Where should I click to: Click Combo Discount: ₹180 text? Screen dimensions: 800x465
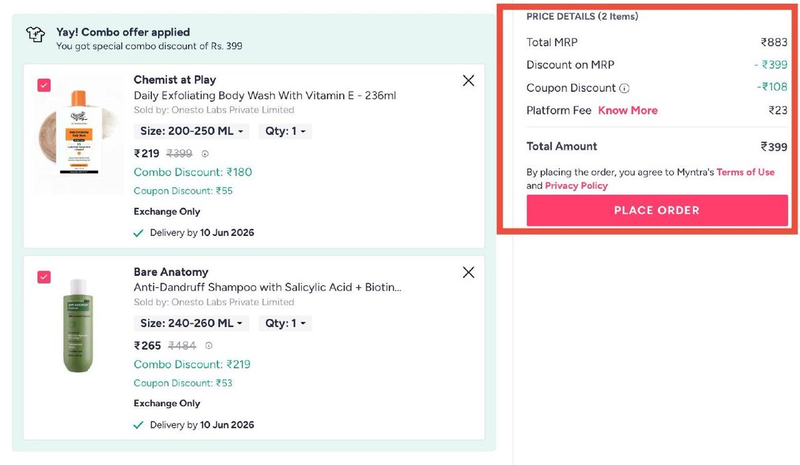[193, 172]
